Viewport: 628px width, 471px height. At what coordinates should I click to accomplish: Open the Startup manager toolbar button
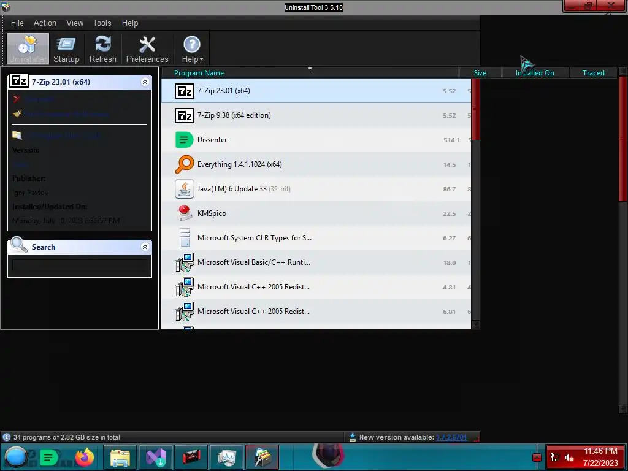point(66,48)
